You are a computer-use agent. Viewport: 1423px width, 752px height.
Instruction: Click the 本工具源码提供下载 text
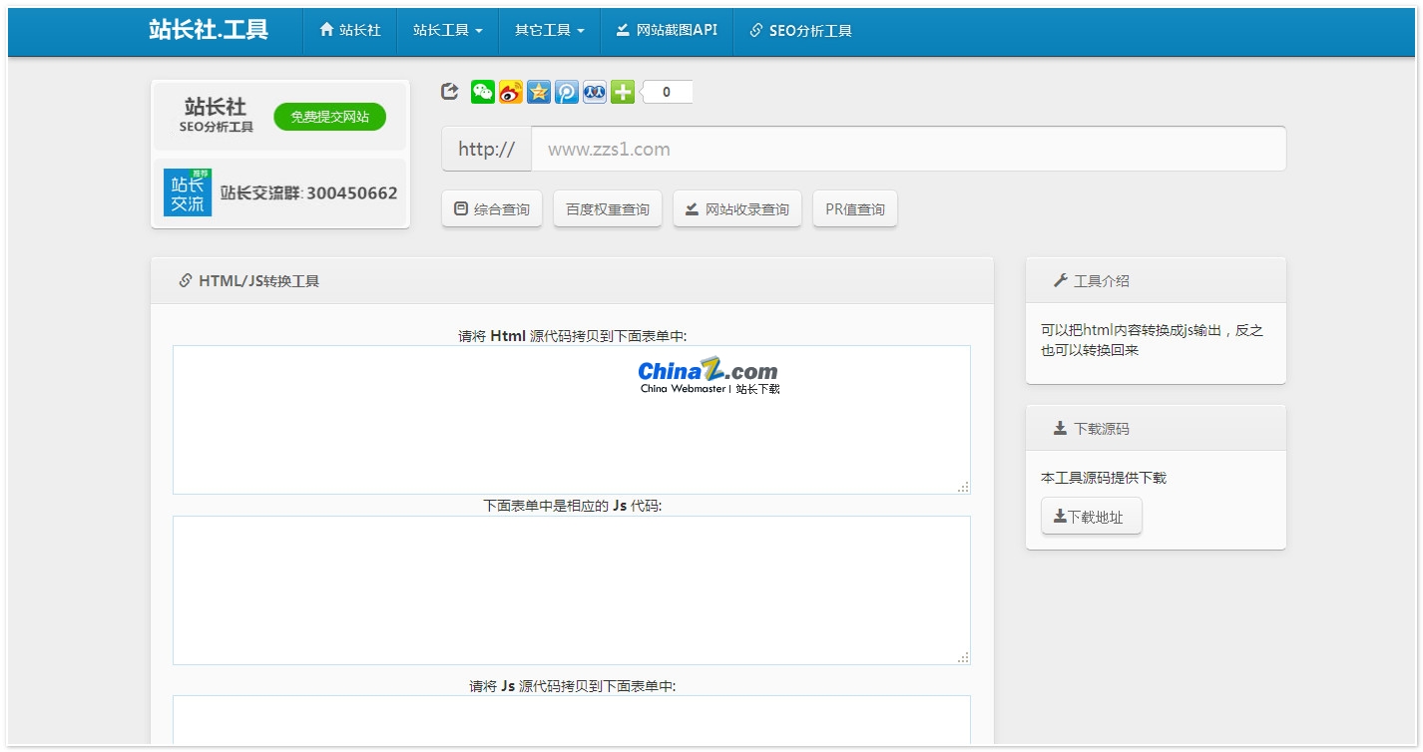1104,478
